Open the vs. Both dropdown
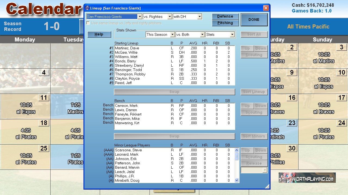 click(x=202, y=34)
